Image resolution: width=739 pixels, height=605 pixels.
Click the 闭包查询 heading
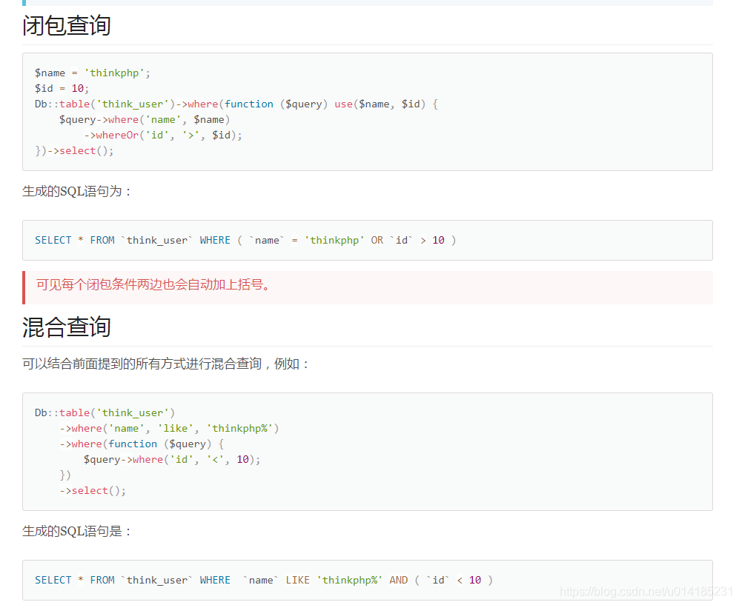[x=67, y=26]
